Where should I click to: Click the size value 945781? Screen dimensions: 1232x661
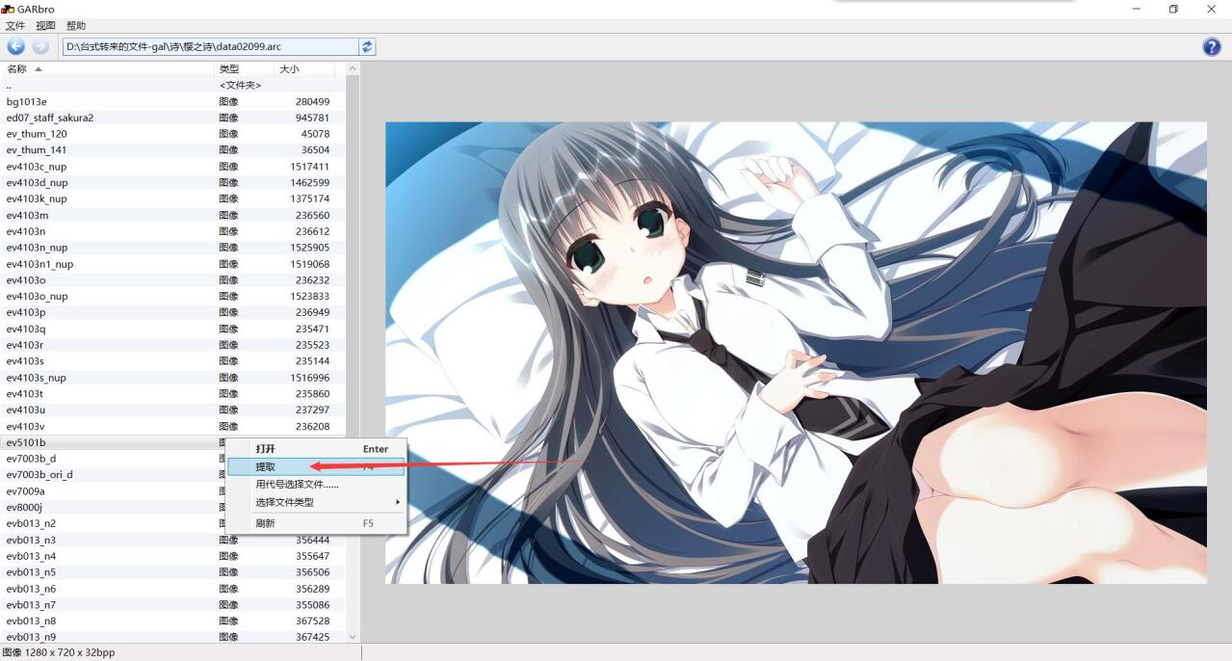pyautogui.click(x=312, y=118)
